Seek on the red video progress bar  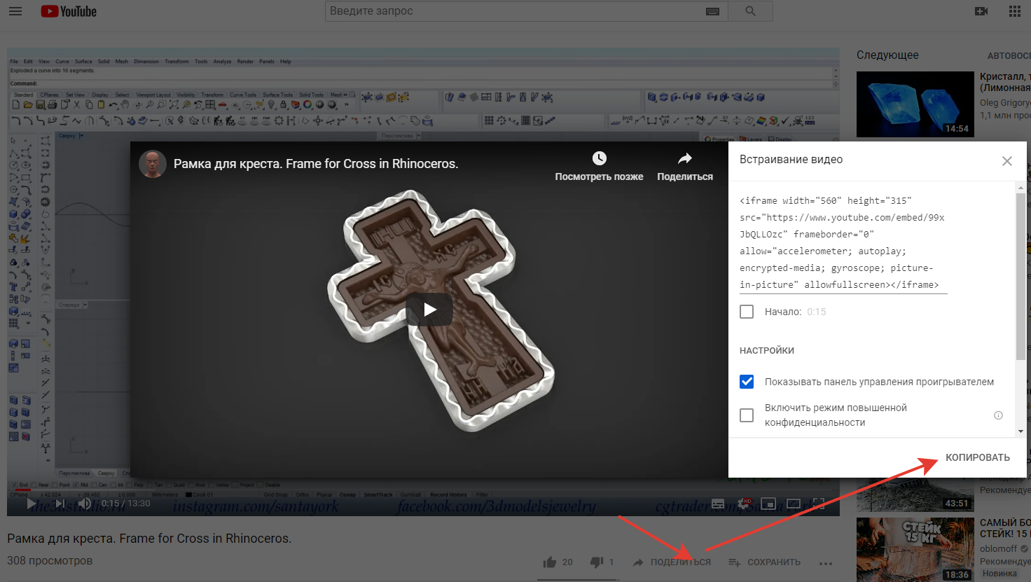click(x=23, y=490)
